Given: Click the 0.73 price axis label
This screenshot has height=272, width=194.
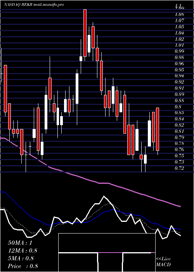Looking at the screenshot, I should coord(179,162).
